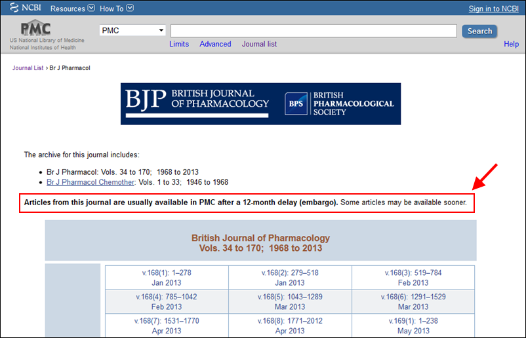Click the embargo notice about 12-month delay

tap(245, 202)
